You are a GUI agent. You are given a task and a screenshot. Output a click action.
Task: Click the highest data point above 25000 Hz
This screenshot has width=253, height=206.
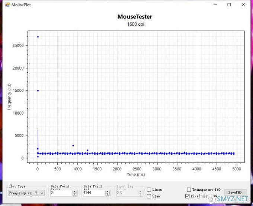coord(38,37)
